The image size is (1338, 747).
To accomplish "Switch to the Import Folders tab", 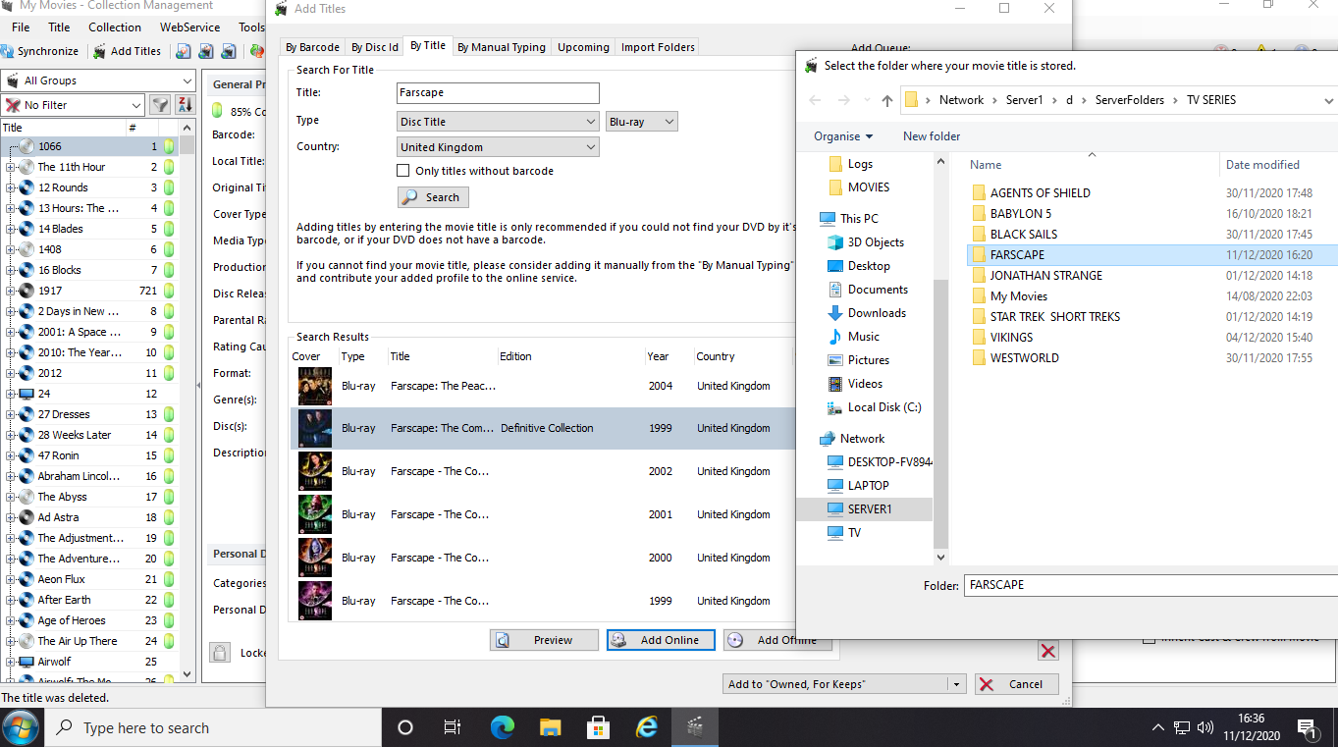I will (658, 47).
